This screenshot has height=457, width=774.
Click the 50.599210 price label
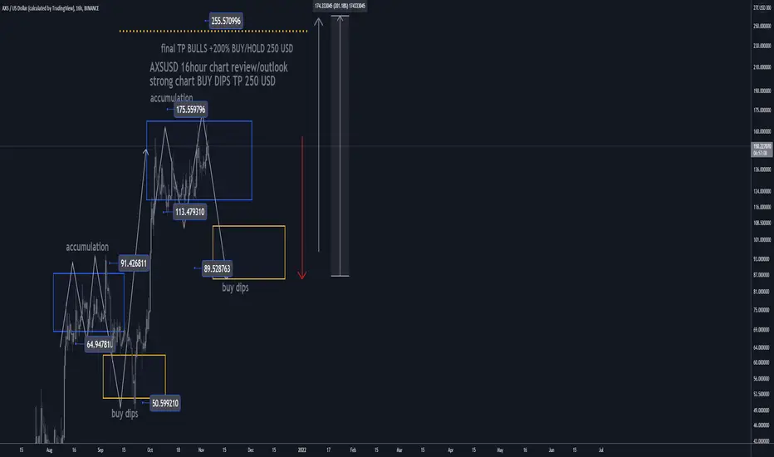pyautogui.click(x=165, y=403)
